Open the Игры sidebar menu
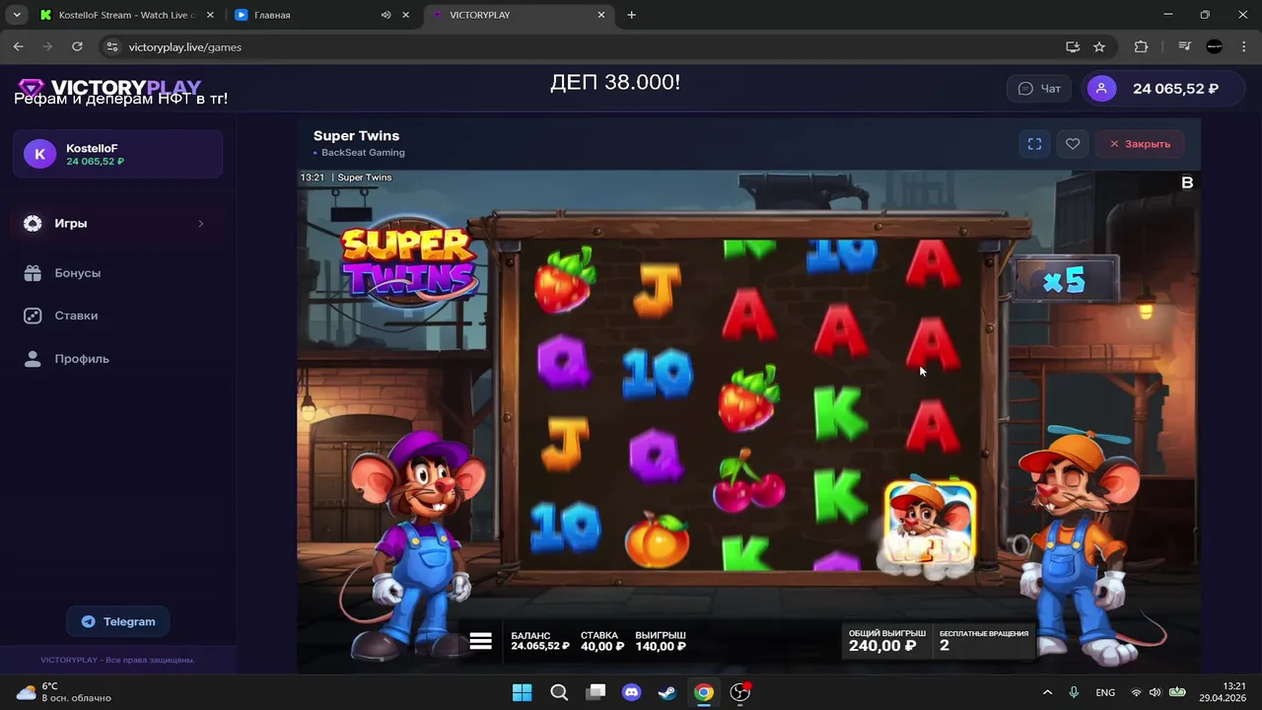This screenshot has height=710, width=1262. 117,224
